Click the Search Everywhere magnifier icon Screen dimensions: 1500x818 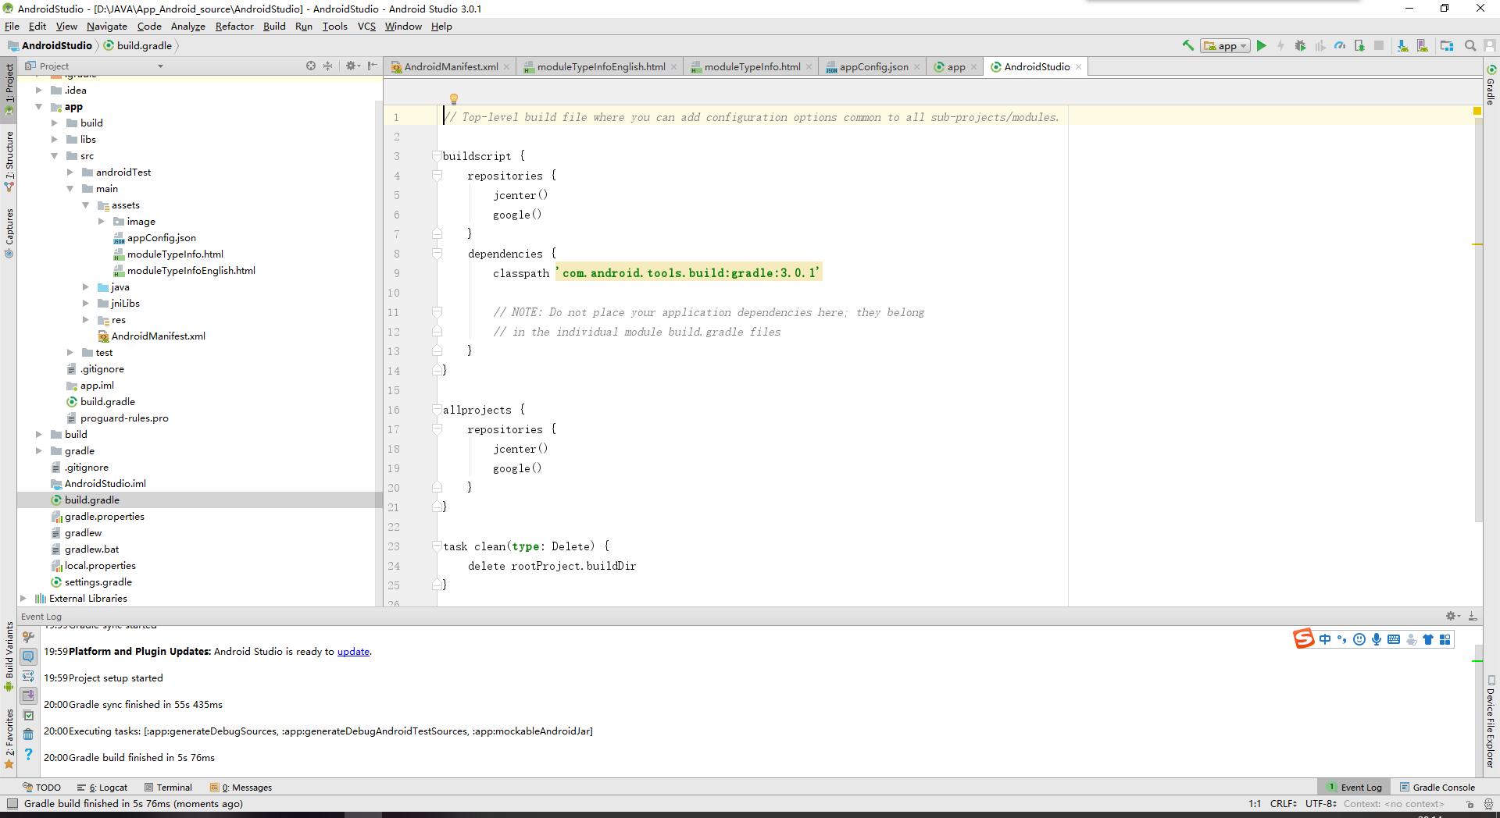pyautogui.click(x=1470, y=45)
